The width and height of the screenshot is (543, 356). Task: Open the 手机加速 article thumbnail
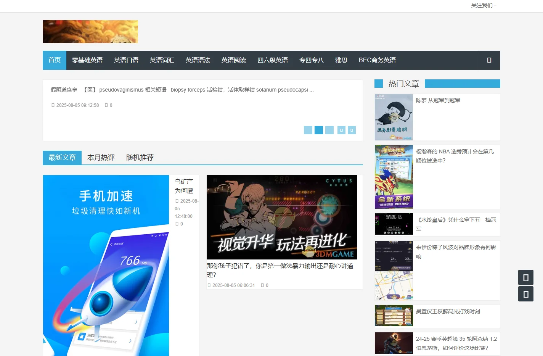pyautogui.click(x=106, y=266)
